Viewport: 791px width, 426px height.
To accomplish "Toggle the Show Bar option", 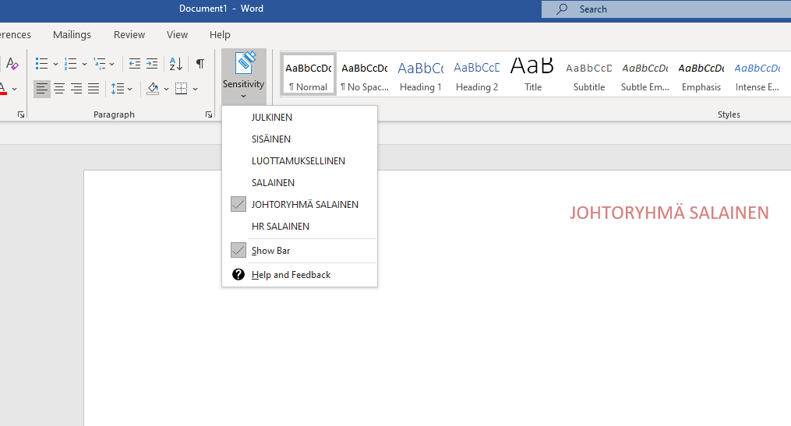I will [x=300, y=251].
